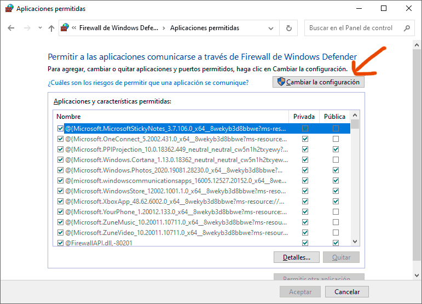Toggle OneConnect name checkbox

tap(60, 139)
